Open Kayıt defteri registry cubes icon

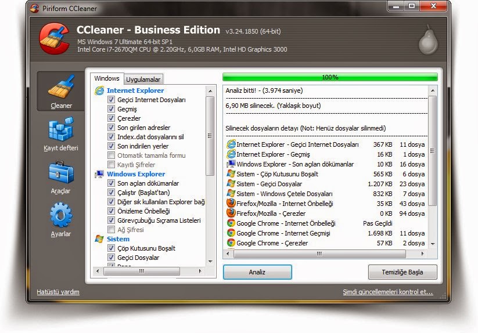tap(61, 129)
